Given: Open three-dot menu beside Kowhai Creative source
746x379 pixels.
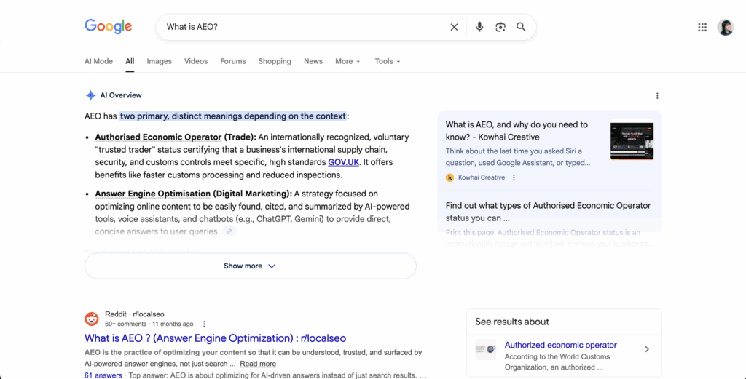Looking at the screenshot, I should point(514,177).
